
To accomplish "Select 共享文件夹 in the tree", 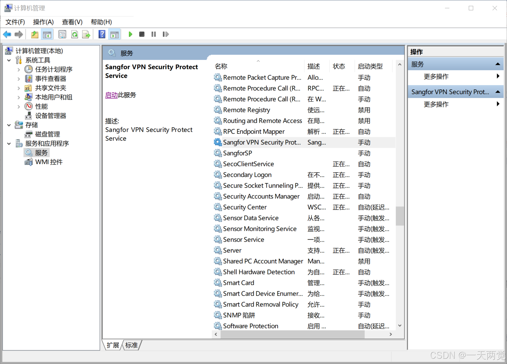I will [x=51, y=88].
